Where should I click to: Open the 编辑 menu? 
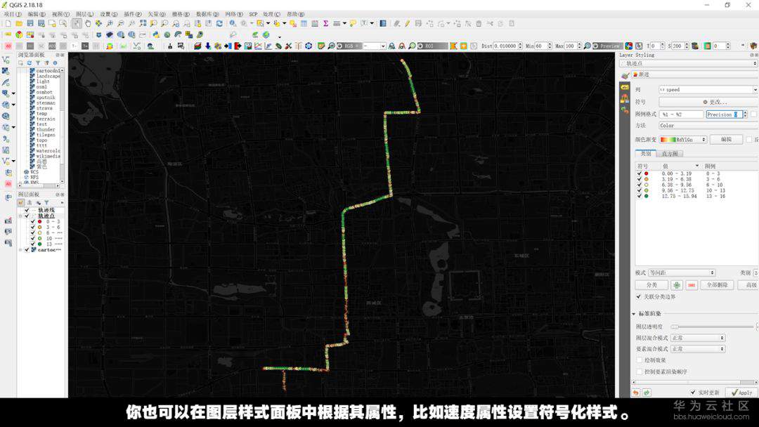[37, 14]
